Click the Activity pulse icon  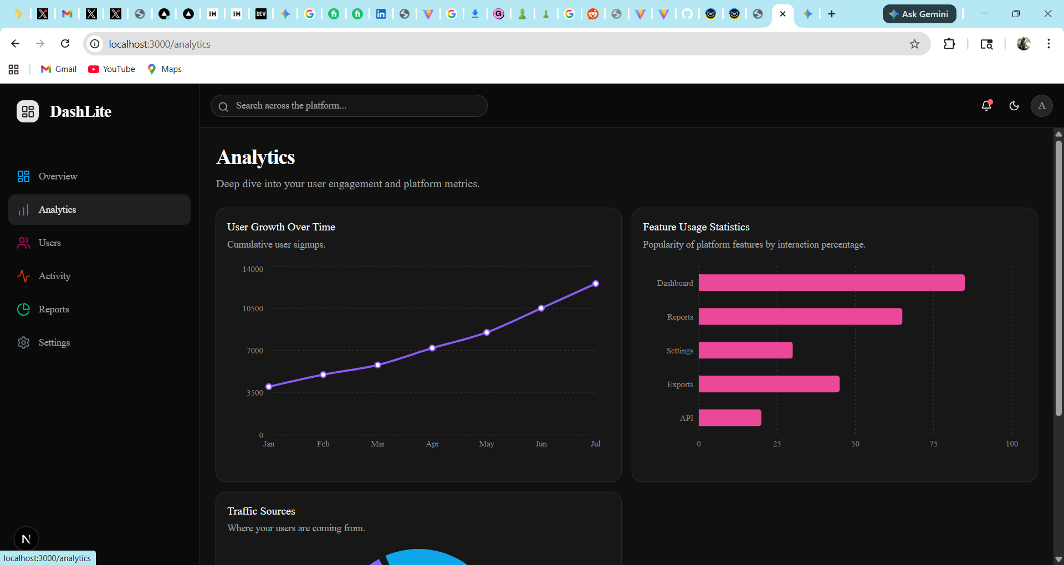[23, 276]
